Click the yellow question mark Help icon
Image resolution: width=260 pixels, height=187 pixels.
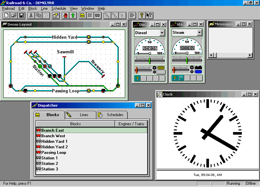141,16
